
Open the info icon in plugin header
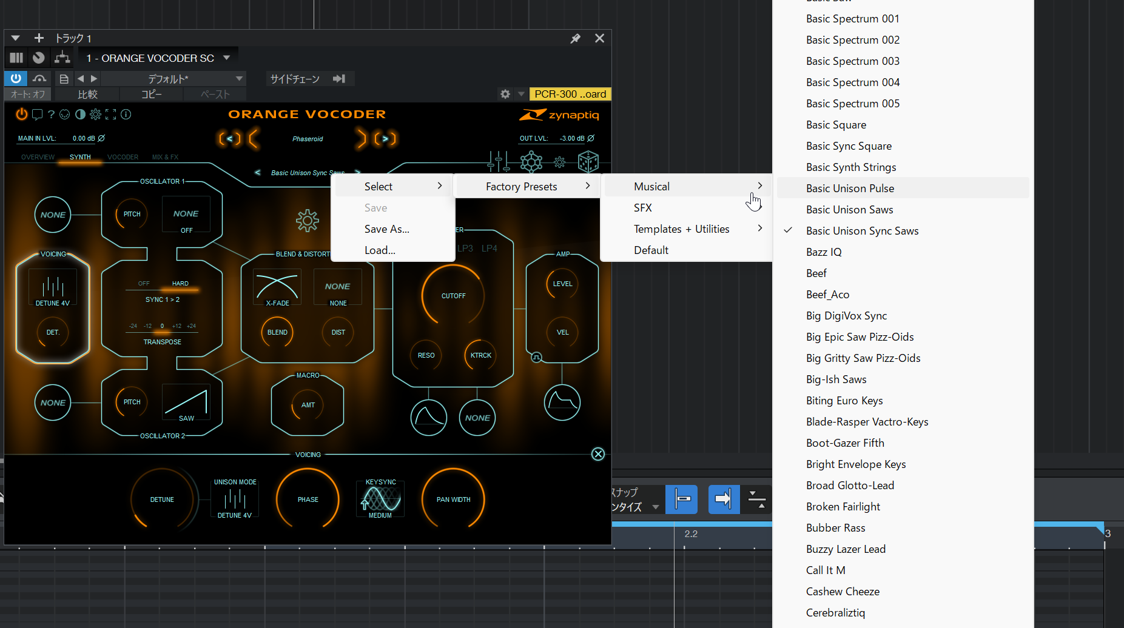tap(126, 114)
